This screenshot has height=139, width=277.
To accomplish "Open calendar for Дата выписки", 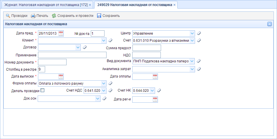I will [61, 77].
